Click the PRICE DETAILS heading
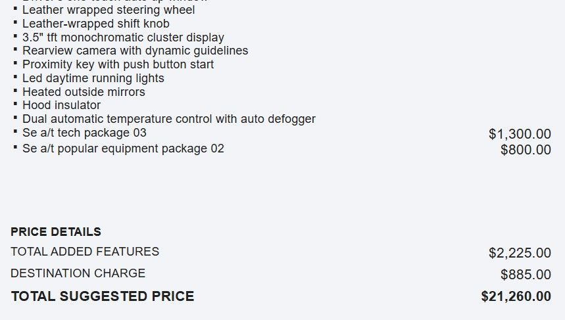Image resolution: width=565 pixels, height=320 pixels. (56, 232)
